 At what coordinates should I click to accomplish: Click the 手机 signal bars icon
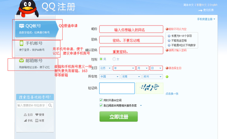(x=25, y=120)
